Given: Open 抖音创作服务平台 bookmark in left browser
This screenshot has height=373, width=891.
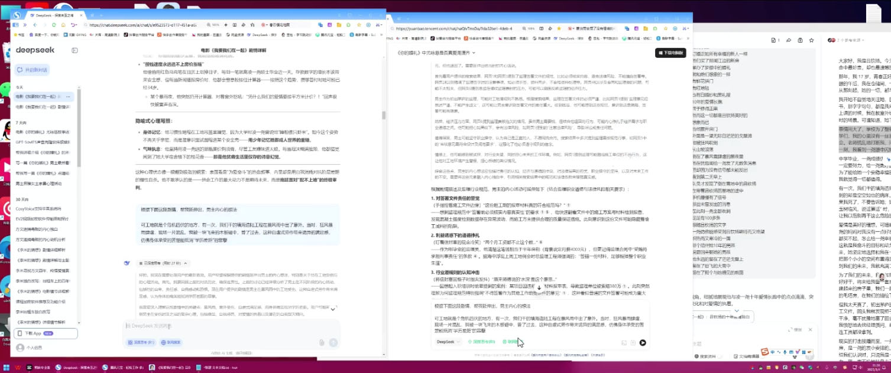Looking at the screenshot, I should [139, 35].
